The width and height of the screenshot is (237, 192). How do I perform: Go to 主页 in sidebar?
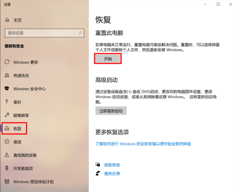point(13,20)
